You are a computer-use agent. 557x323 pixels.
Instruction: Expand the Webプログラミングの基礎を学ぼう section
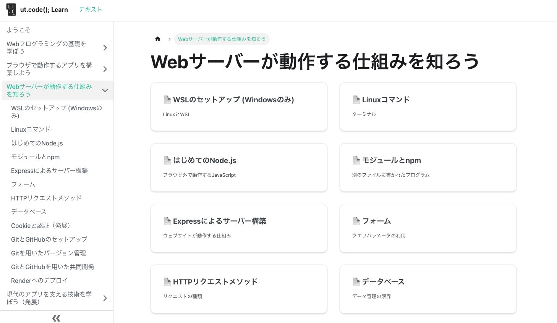tap(105, 48)
